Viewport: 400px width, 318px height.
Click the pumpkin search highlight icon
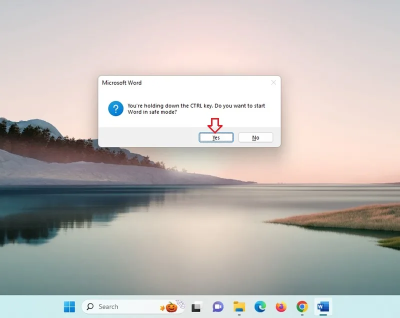(x=171, y=307)
